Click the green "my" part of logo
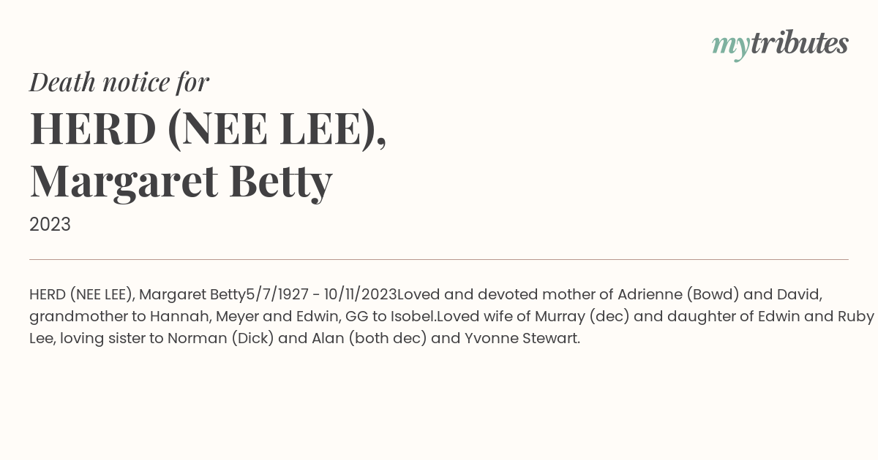 731,47
